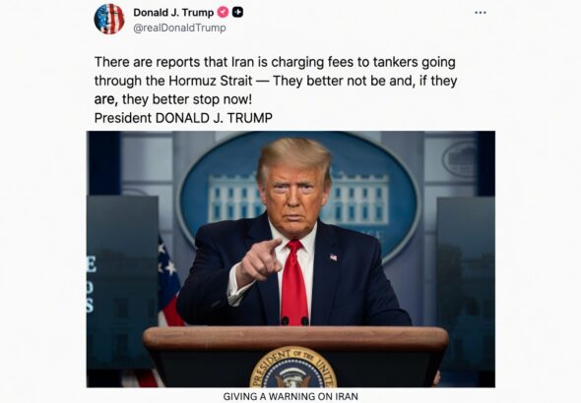Click the word Iran in the post text
The height and width of the screenshot is (403, 581).
pyautogui.click(x=242, y=62)
